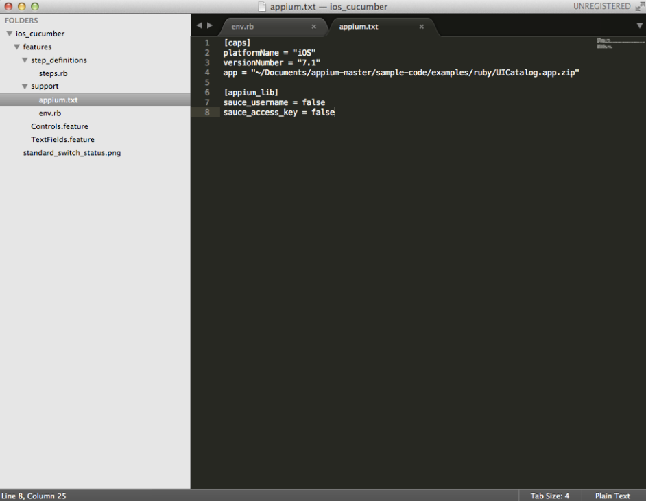
Task: Click the versionNumber = "7.1" line
Action: click(x=272, y=62)
